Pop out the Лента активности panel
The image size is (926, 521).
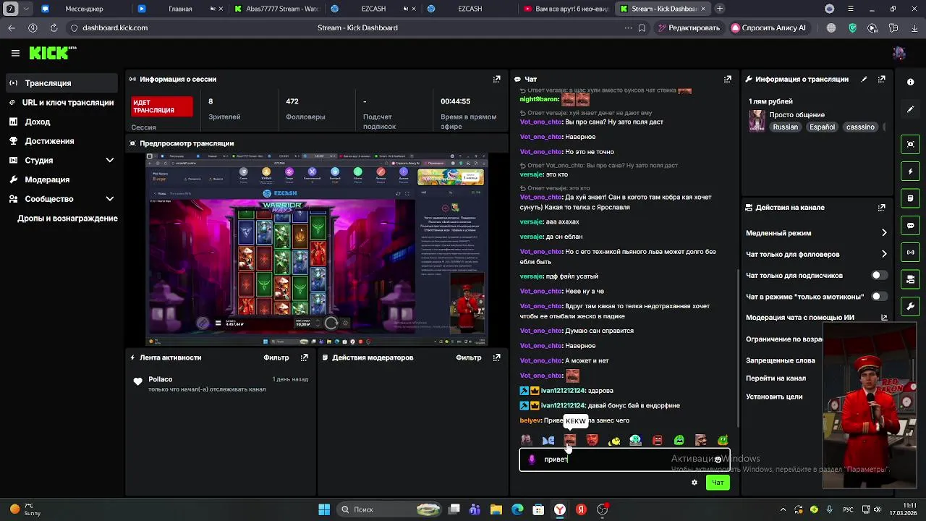point(305,357)
